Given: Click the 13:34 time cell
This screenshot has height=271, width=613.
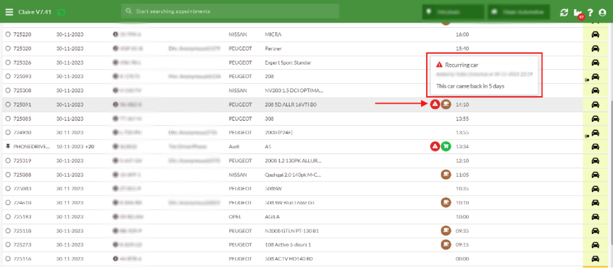Looking at the screenshot, I should [x=462, y=146].
